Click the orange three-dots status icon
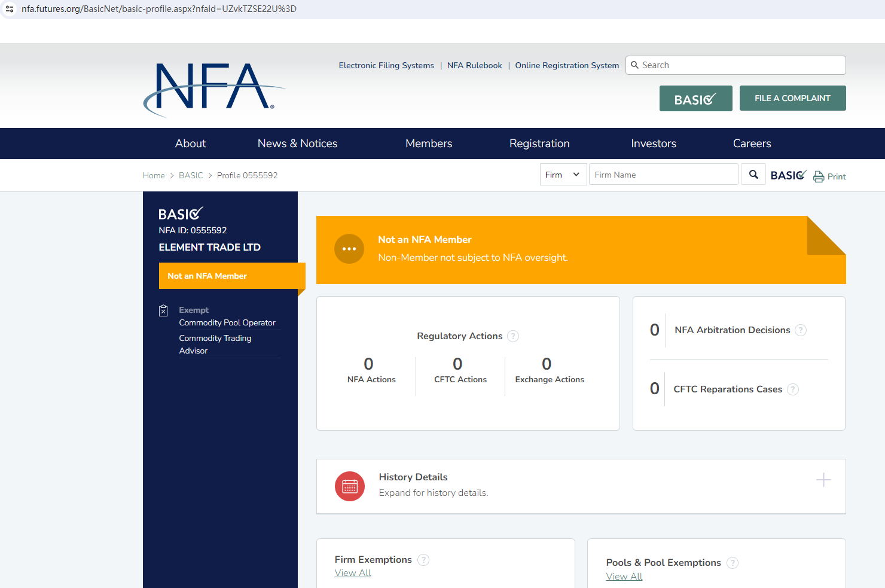The height and width of the screenshot is (588, 885). (x=349, y=249)
